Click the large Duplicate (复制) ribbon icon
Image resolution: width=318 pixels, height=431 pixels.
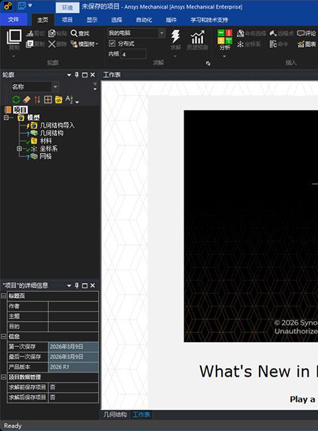14,37
